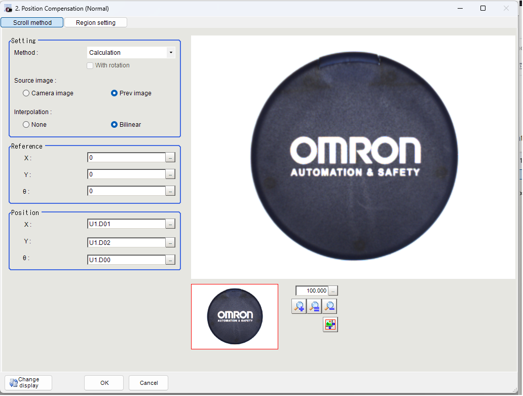Confirm with the OK button

click(104, 383)
